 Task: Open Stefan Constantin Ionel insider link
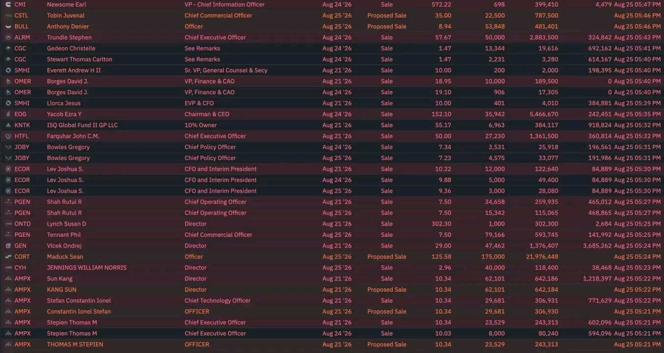point(79,301)
